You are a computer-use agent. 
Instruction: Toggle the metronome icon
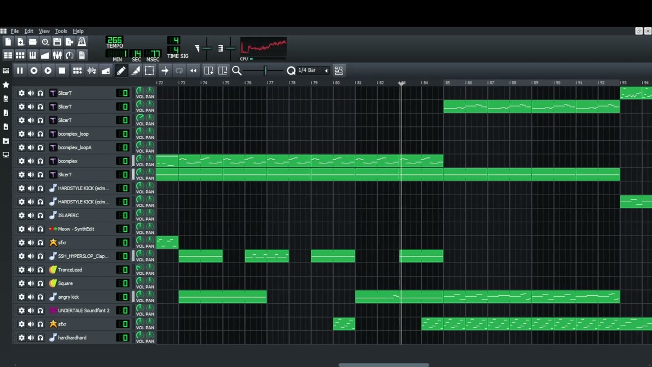(x=81, y=42)
